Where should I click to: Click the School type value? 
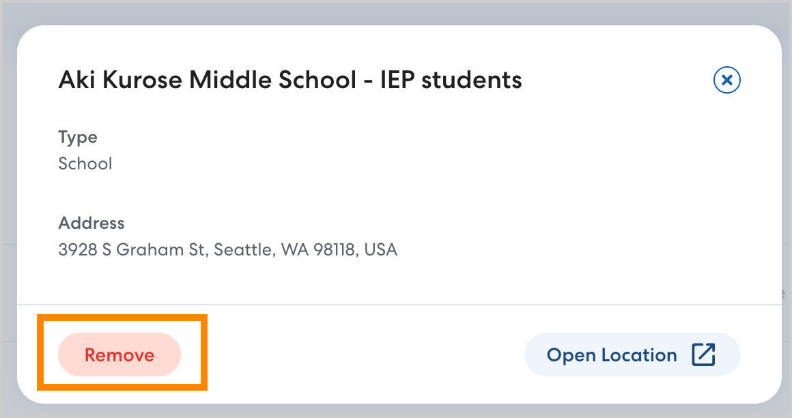85,164
